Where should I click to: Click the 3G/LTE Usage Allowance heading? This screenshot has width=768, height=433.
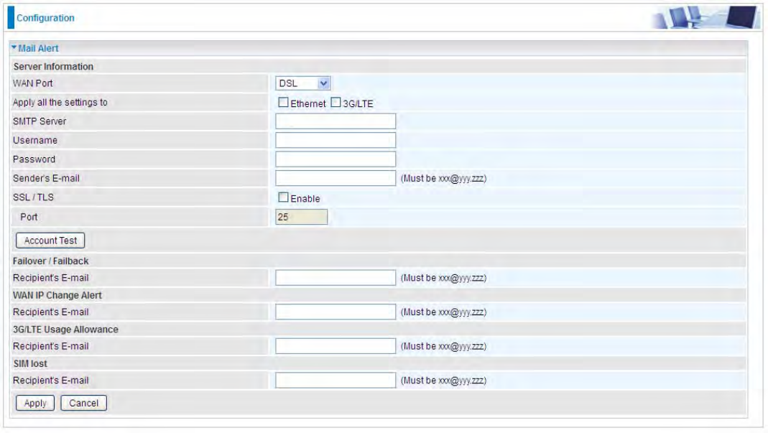point(65,330)
